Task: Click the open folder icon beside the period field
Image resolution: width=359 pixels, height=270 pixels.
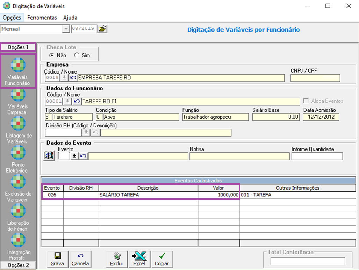Action: pyautogui.click(x=102, y=29)
